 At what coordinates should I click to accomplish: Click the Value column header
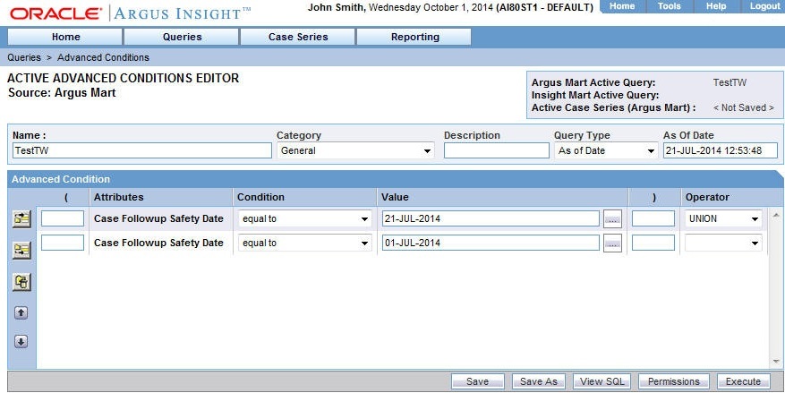coord(395,197)
